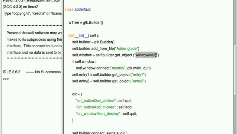Image resolution: width=238 pixels, height=134 pixels.
Task: Click the "on_buttonAdd_clicked" dictionary key
Action: click(x=96, y=107)
